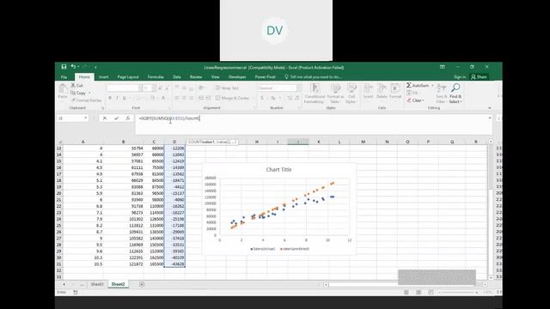Open Conditional Formatting menu
The width and height of the screenshot is (550, 309).
[315, 94]
